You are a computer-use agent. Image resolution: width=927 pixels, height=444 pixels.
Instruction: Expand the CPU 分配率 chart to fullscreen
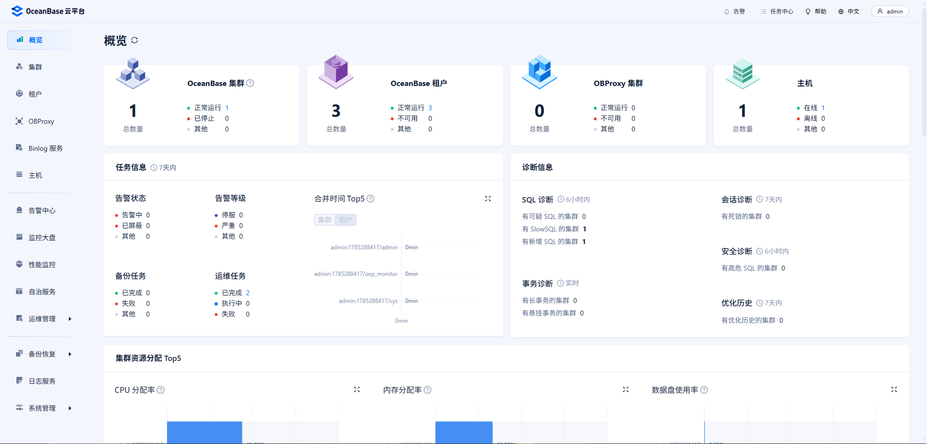(357, 389)
